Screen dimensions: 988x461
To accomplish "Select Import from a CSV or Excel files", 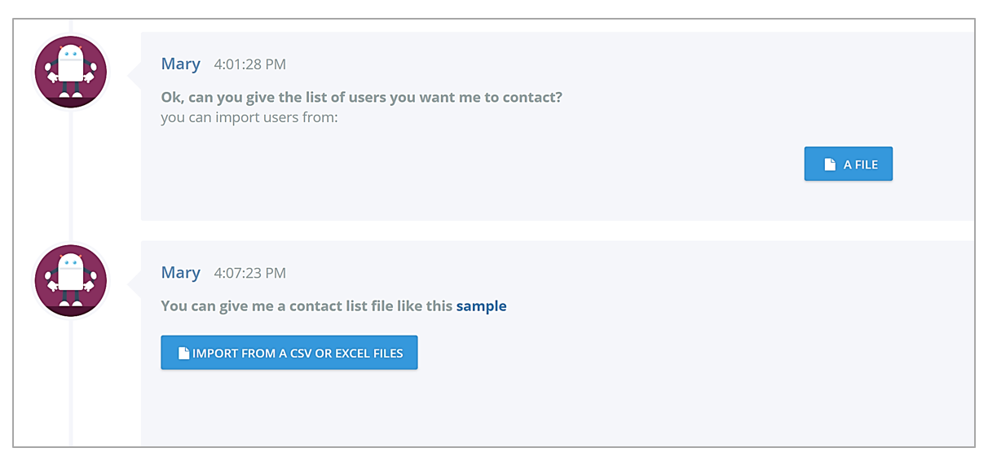I will pos(289,353).
